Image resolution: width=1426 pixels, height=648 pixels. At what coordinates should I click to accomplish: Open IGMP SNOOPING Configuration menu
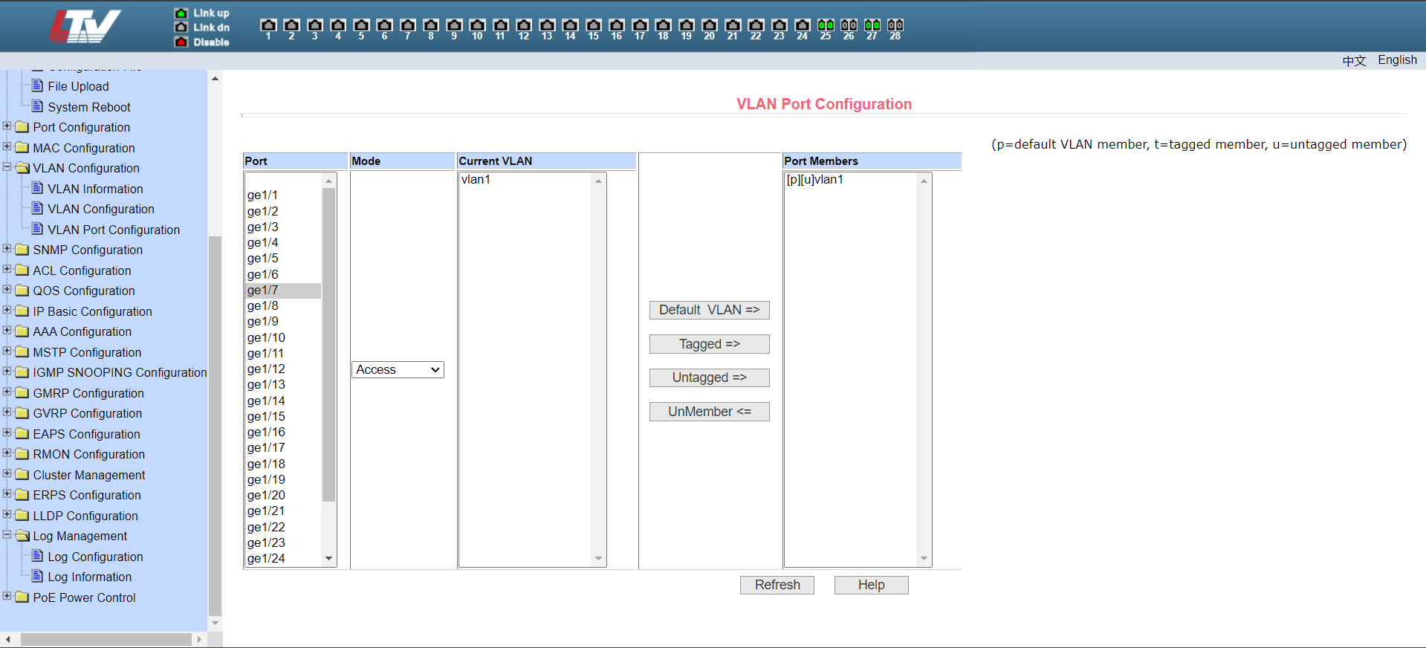120,372
